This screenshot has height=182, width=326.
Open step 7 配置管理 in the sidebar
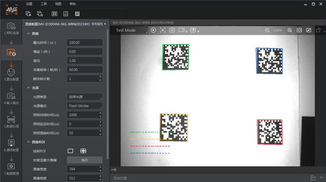pyautogui.click(x=11, y=168)
